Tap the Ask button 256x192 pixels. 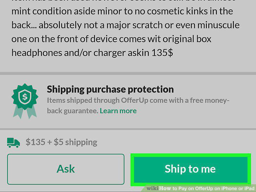point(66,169)
